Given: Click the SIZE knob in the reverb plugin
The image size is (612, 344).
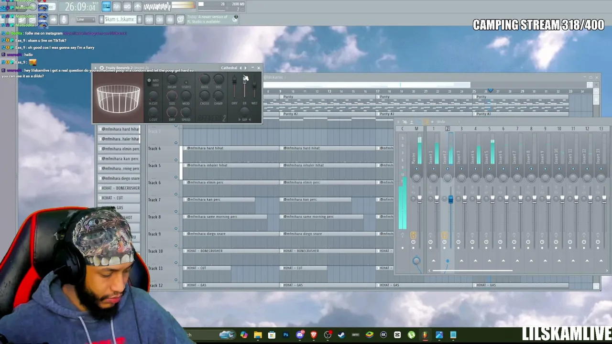Looking at the screenshot, I should pos(172,96).
